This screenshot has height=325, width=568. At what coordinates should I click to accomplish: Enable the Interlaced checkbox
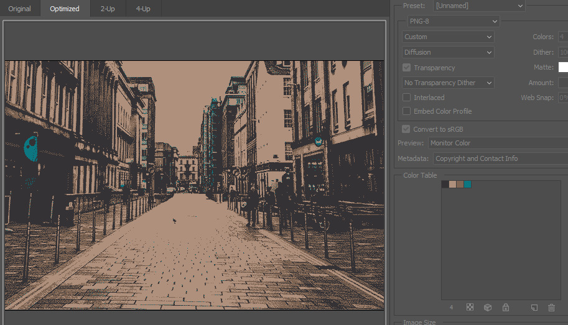pyautogui.click(x=406, y=98)
